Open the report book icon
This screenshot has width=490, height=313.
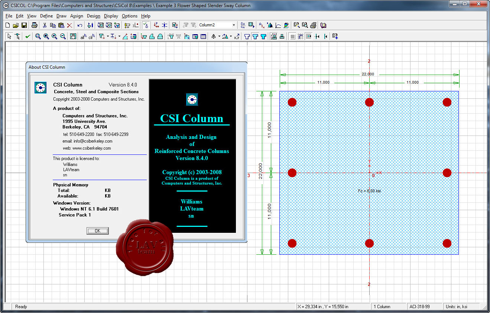point(324,25)
